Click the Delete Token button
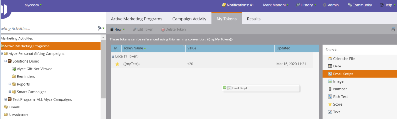 pos(173,29)
